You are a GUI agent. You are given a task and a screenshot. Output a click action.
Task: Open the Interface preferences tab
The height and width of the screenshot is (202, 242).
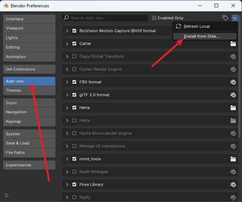(x=29, y=19)
